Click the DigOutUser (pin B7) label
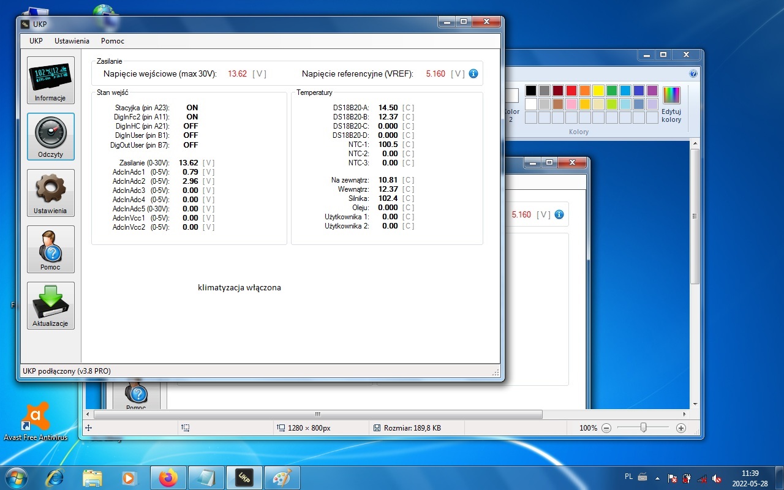This screenshot has width=784, height=490. click(x=140, y=145)
